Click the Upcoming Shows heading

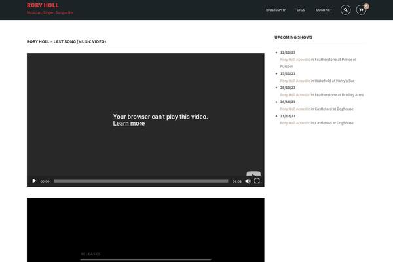click(293, 37)
